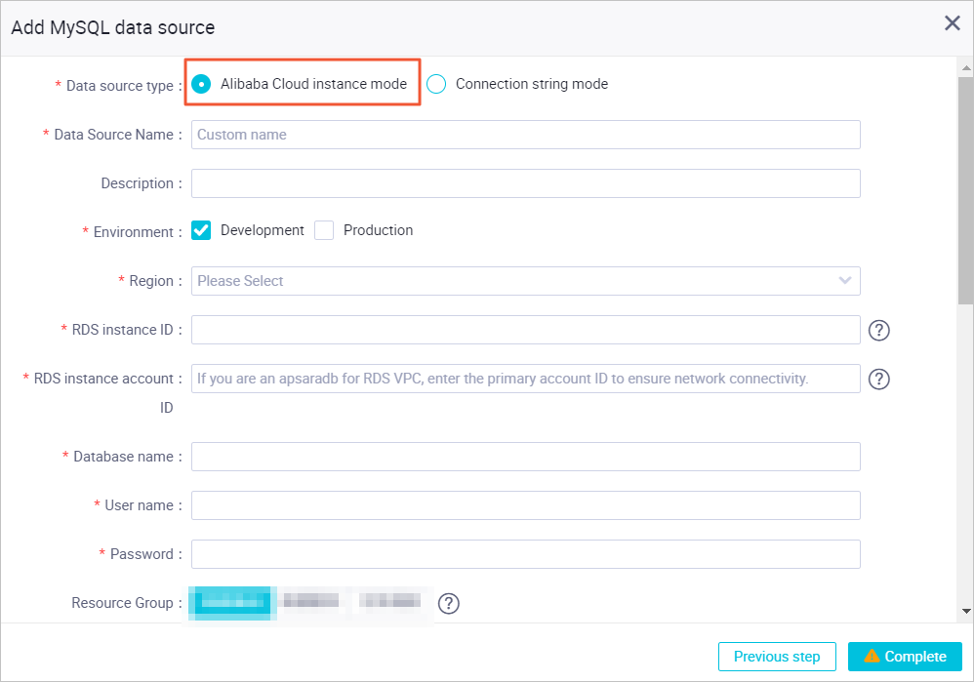Click the scrollbar down arrow
Screen dimensions: 974x682
966,611
